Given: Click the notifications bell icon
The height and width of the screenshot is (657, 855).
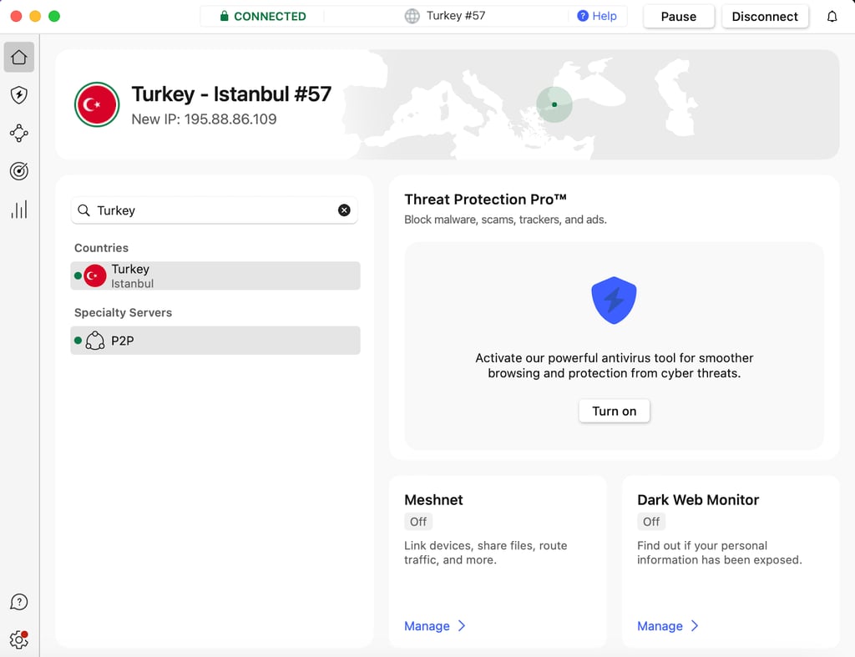Looking at the screenshot, I should click(x=832, y=17).
